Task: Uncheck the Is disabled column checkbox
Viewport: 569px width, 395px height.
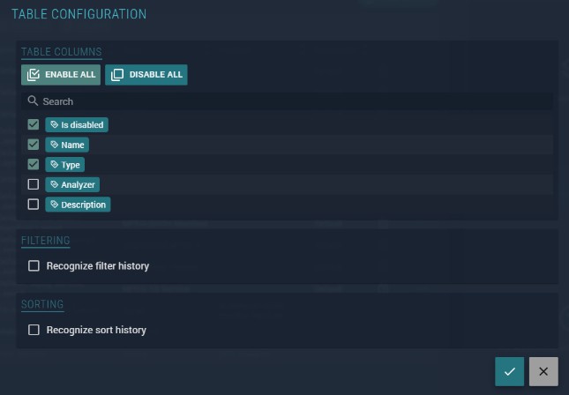Action: (34, 125)
